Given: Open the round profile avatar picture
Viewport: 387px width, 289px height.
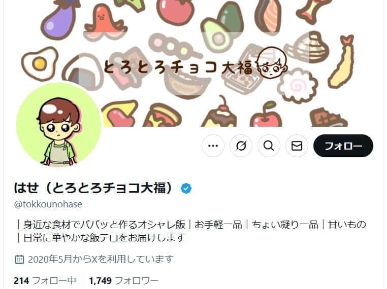Looking at the screenshot, I should [59, 125].
